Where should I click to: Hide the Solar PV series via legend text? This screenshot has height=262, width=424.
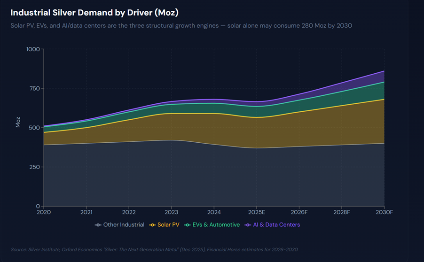pyautogui.click(x=169, y=225)
